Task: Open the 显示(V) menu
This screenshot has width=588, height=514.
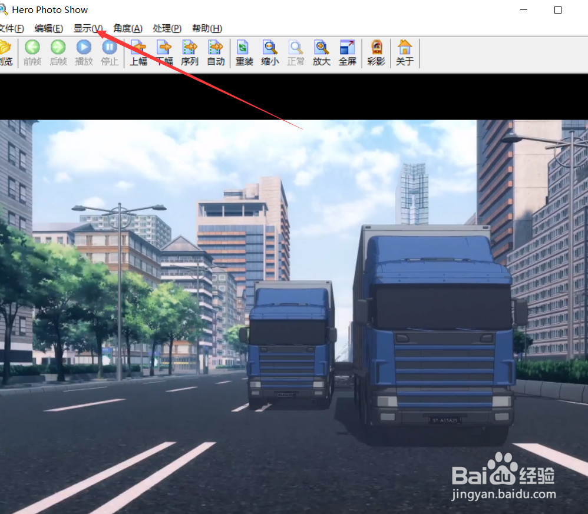Action: [x=88, y=28]
